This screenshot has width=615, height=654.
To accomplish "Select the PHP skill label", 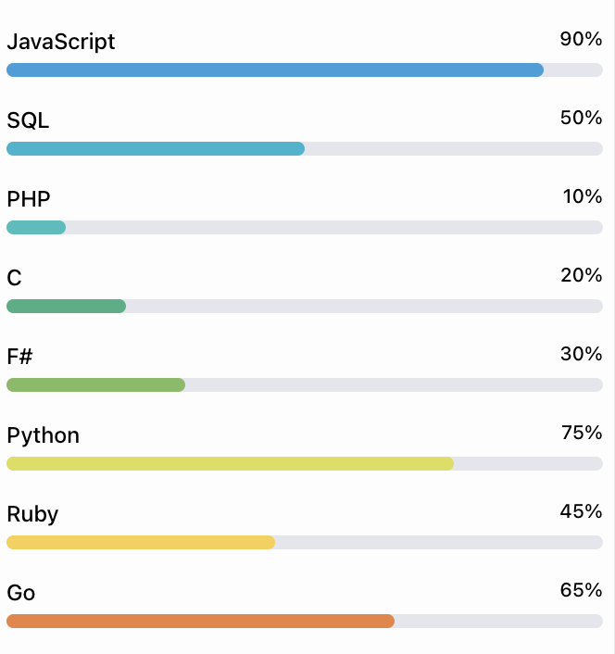I will pyautogui.click(x=29, y=200).
